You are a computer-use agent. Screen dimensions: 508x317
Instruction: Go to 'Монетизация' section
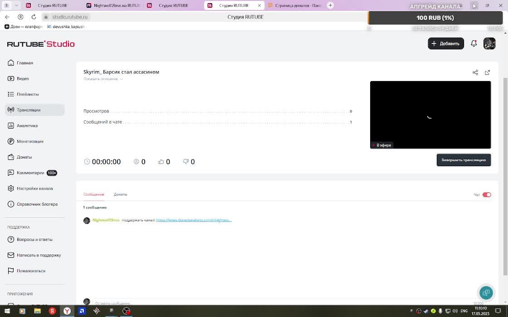point(30,141)
